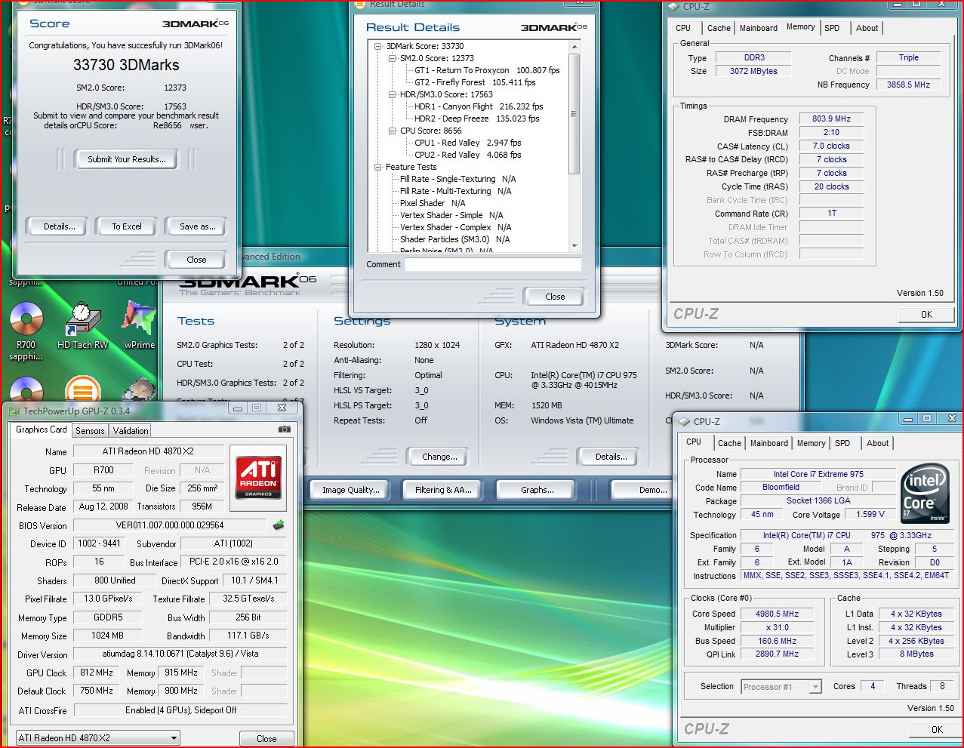The image size is (964, 748).
Task: Open the wPrime desktop icon
Action: pyautogui.click(x=139, y=325)
